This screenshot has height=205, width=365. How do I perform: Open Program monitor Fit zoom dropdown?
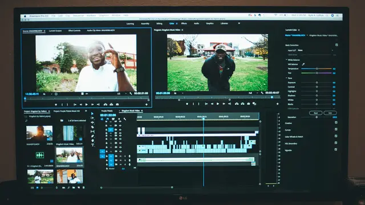click(179, 93)
